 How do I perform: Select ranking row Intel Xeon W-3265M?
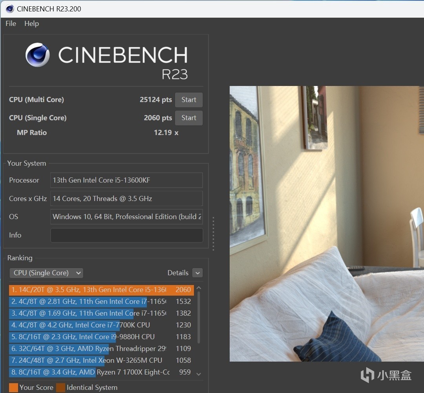[101, 360]
